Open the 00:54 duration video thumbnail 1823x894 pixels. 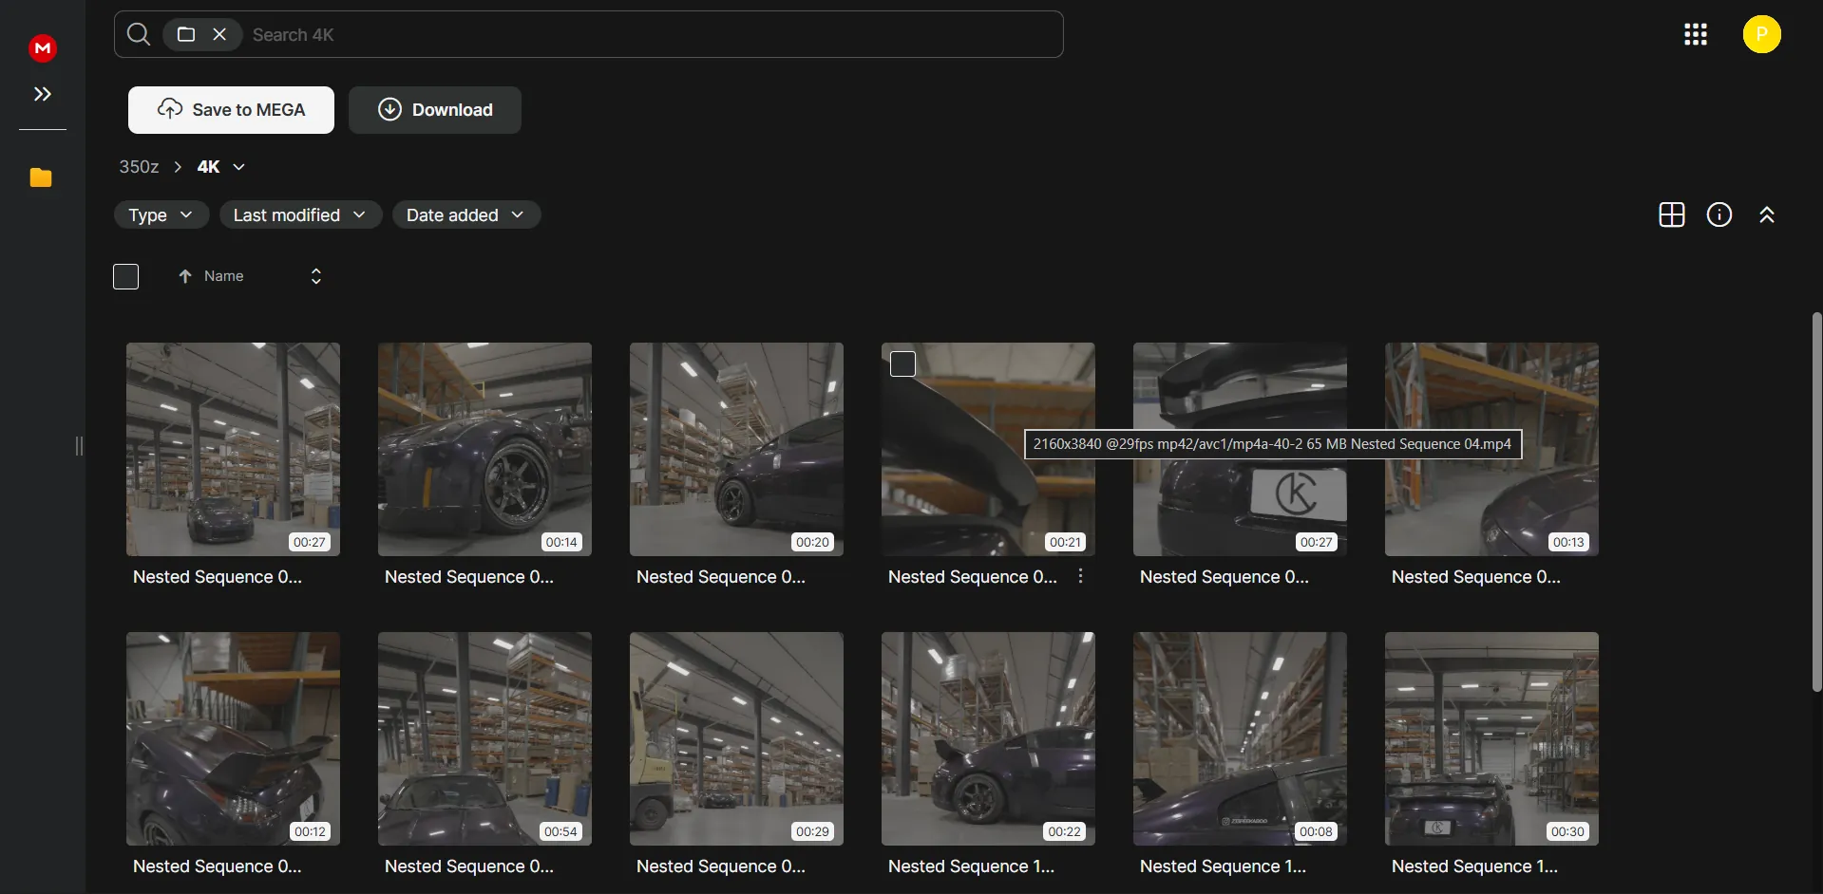click(484, 737)
